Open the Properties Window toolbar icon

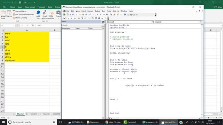114,15
